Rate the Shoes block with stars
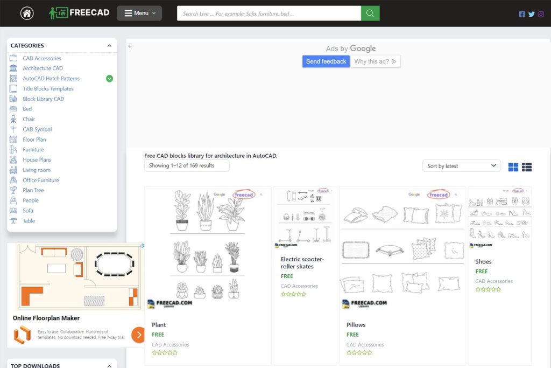Screen dimensions: 551x368 coord(488,289)
